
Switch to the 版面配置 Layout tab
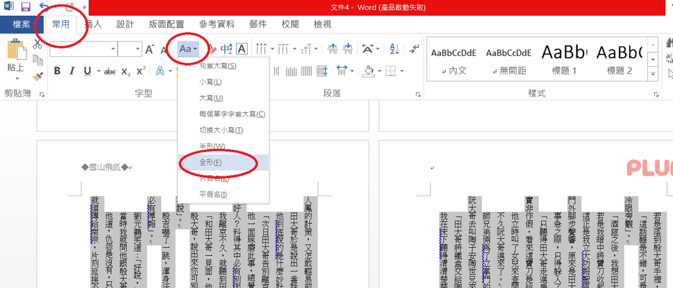point(166,24)
